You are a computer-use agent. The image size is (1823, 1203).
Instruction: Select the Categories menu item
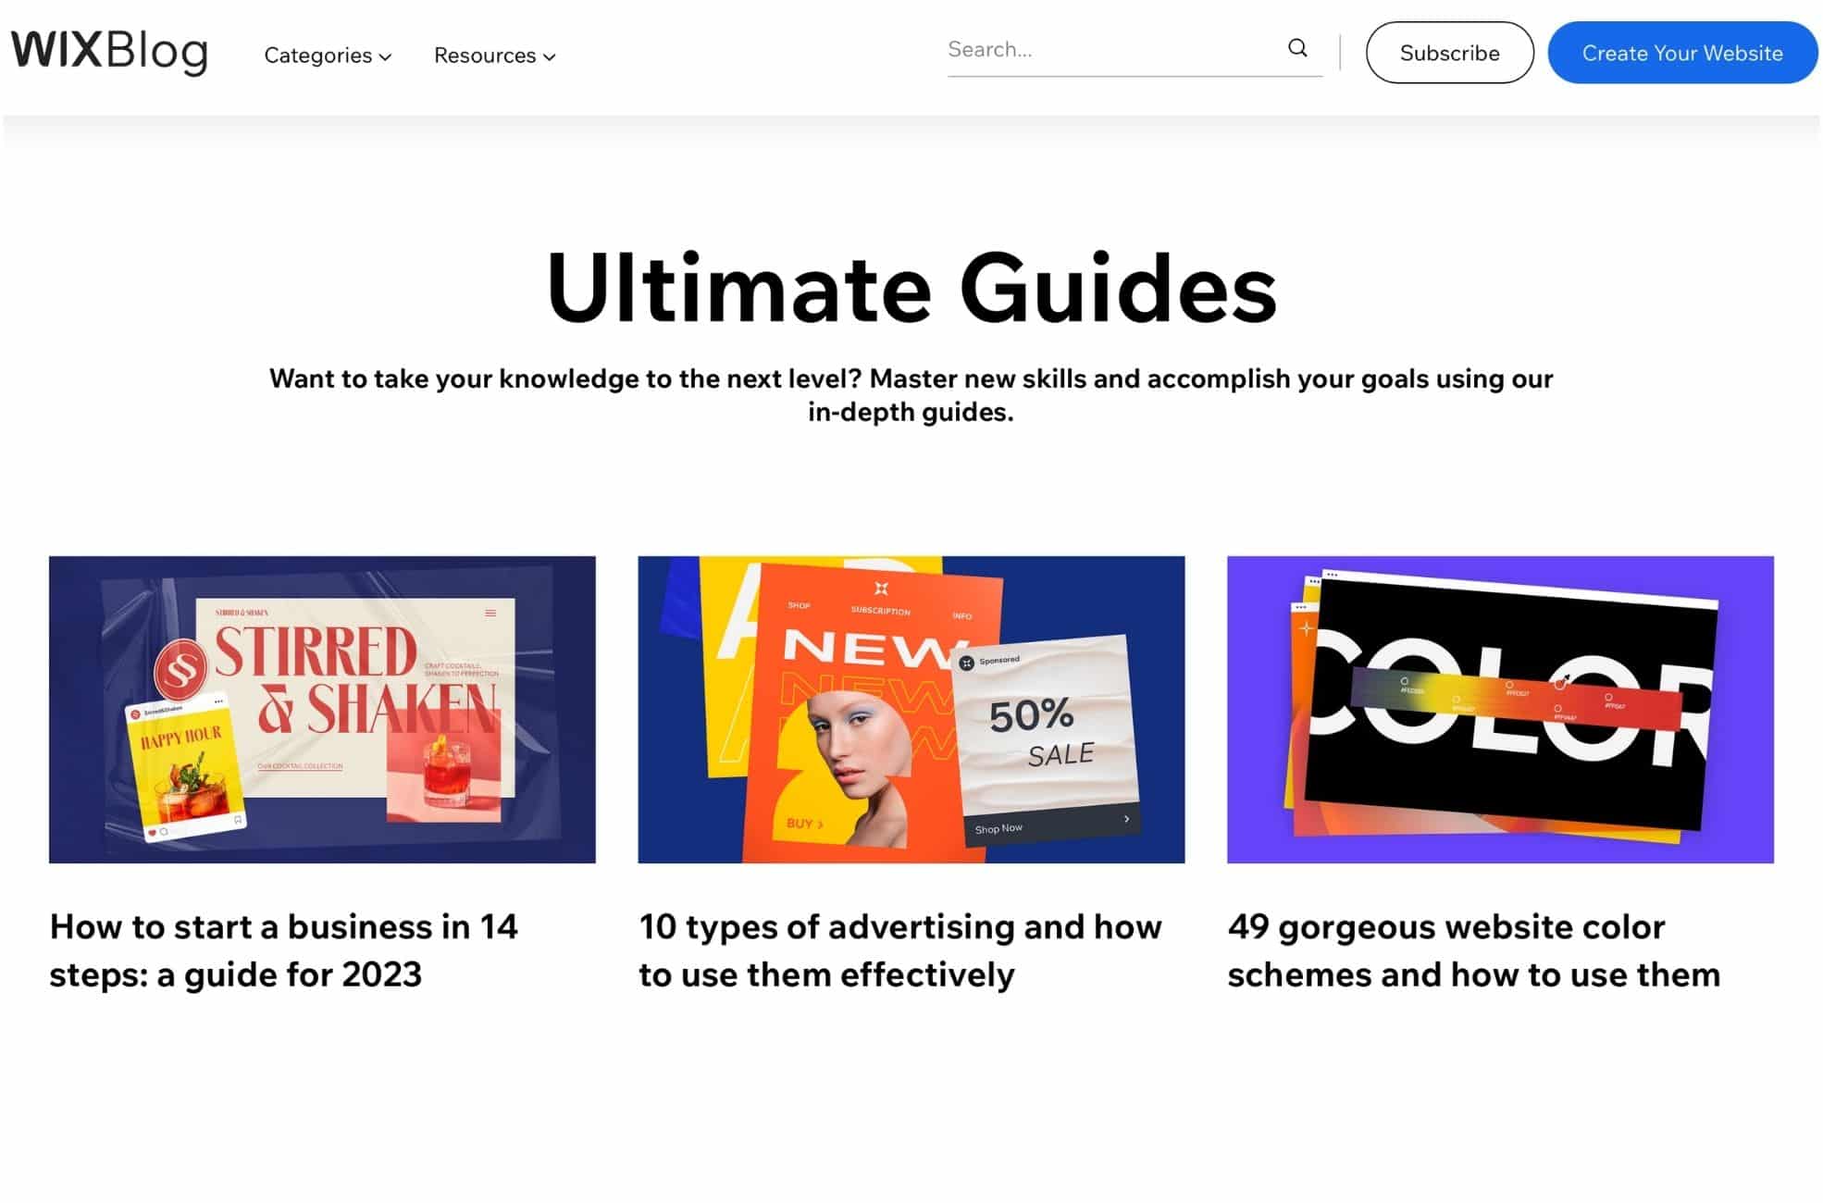[x=317, y=56]
